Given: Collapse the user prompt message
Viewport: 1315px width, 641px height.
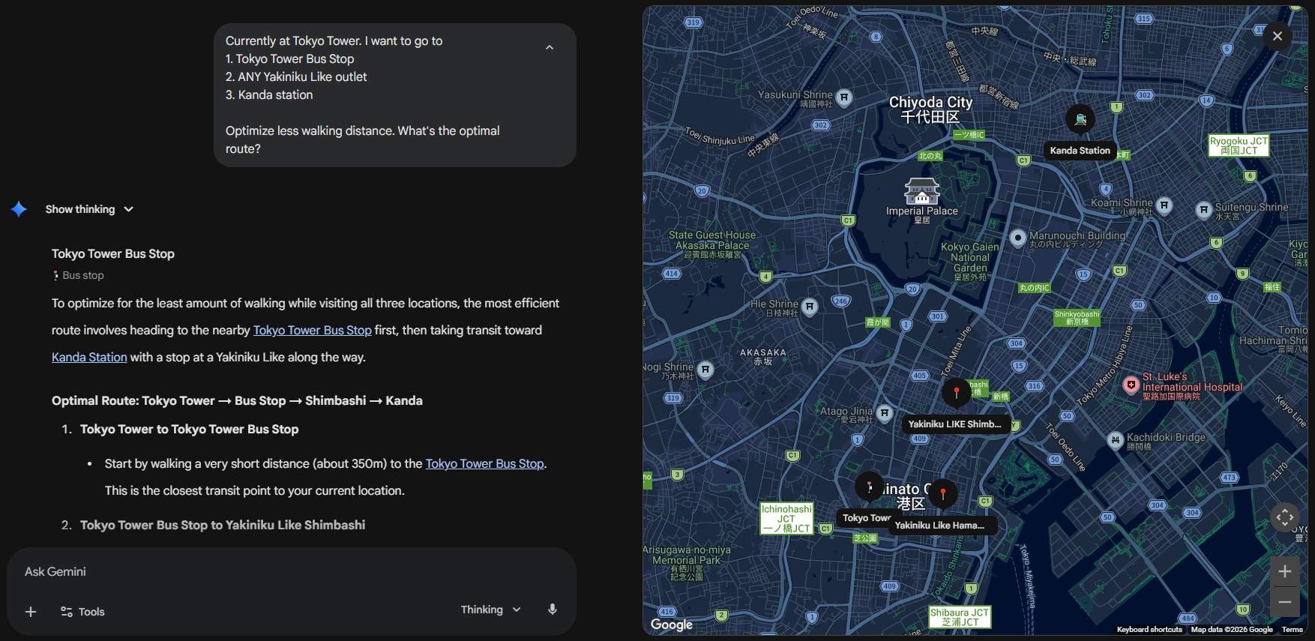Looking at the screenshot, I should 550,47.
